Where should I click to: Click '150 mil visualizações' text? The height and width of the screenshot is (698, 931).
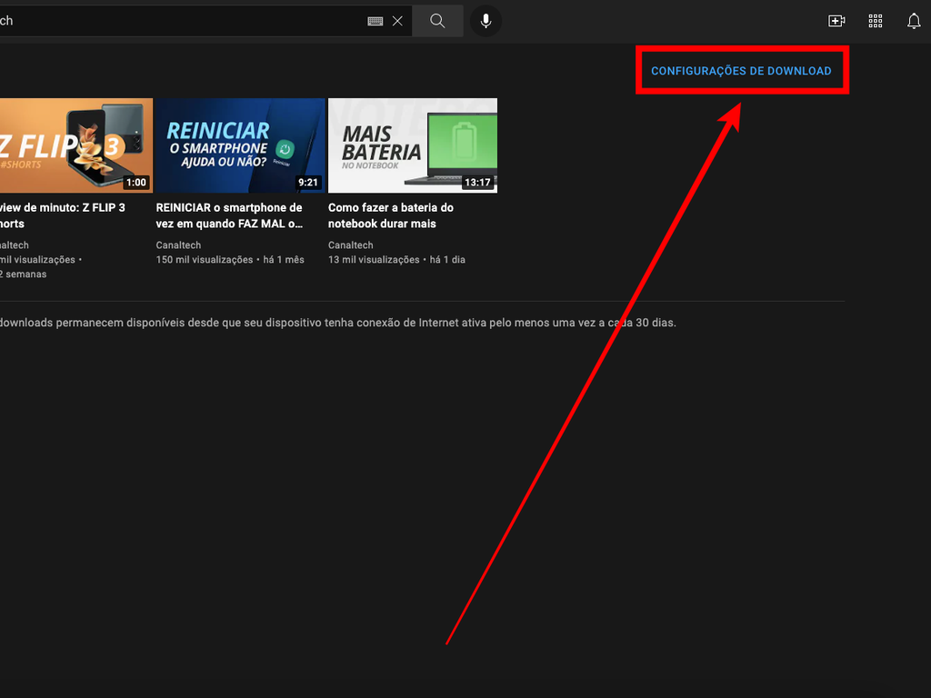coord(205,260)
